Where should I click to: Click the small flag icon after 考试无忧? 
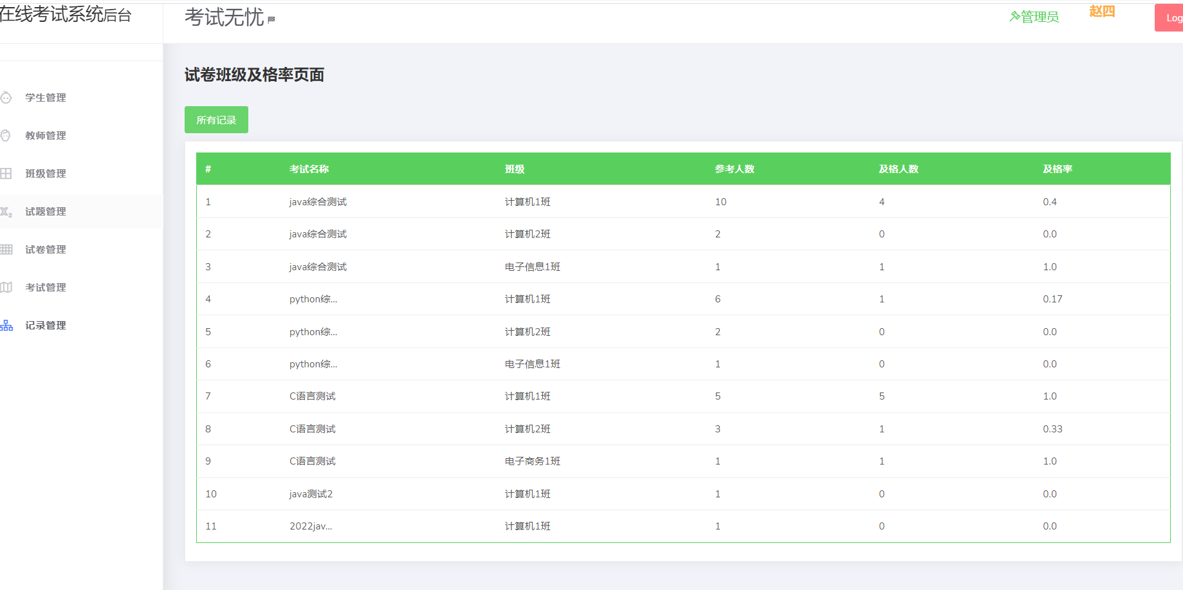pyautogui.click(x=271, y=19)
